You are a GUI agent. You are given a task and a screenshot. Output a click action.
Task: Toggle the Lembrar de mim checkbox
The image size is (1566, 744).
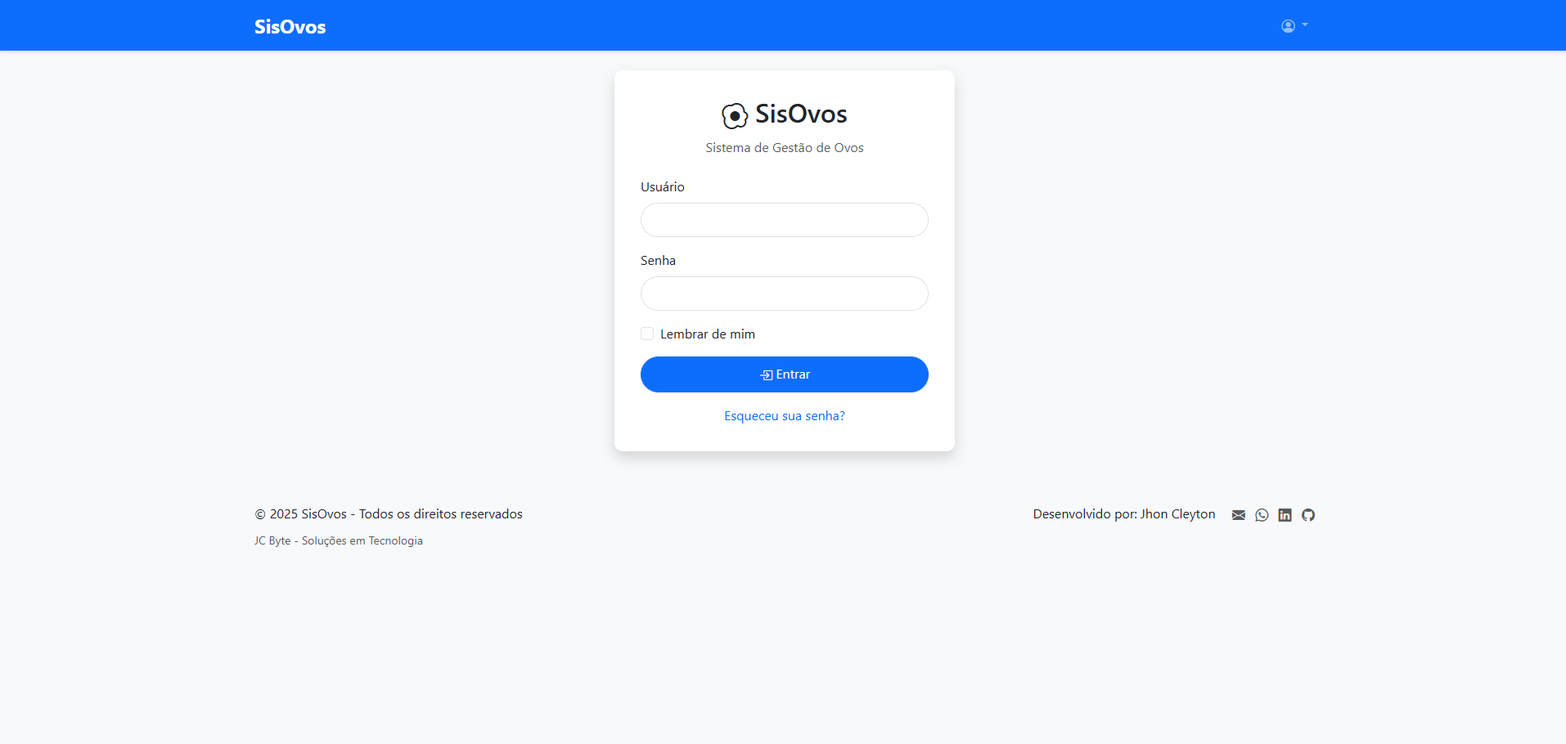click(x=647, y=334)
